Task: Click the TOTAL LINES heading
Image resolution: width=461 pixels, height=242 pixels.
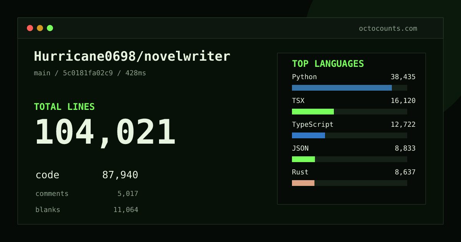Action: point(64,107)
